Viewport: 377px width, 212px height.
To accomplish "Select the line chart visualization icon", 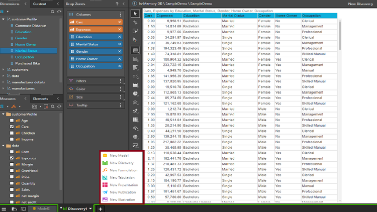I will pos(135,76).
